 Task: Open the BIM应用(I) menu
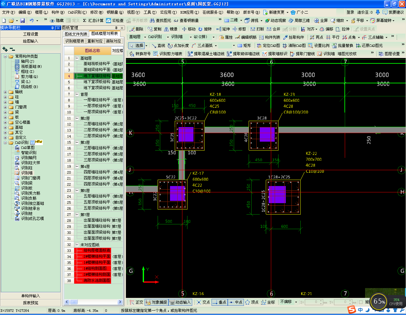click(190, 12)
